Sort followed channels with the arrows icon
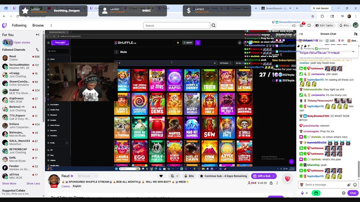360x202 pixels. (37, 50)
